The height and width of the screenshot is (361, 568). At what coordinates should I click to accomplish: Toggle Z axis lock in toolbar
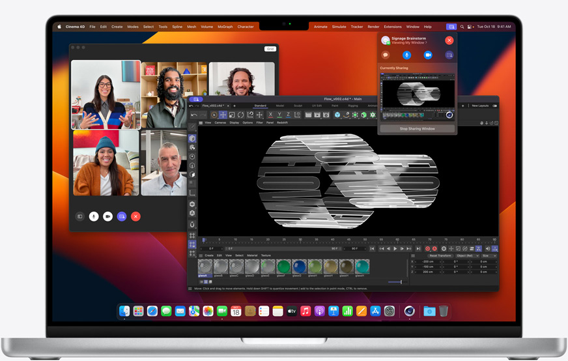pos(289,115)
